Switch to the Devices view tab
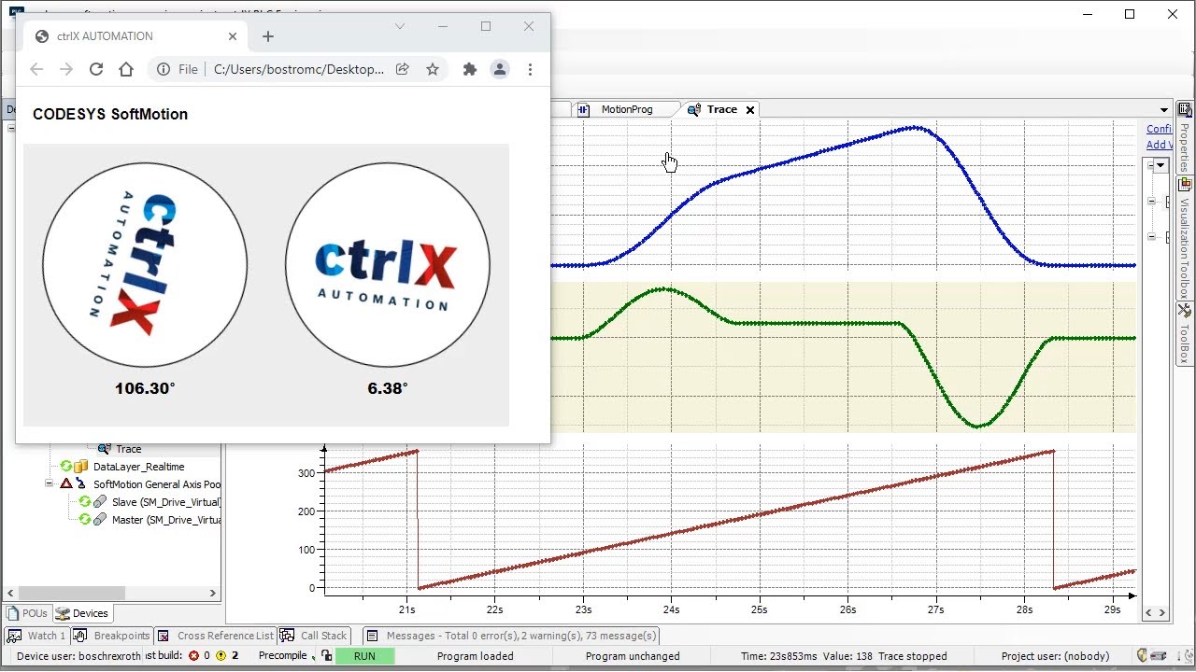 pyautogui.click(x=82, y=613)
